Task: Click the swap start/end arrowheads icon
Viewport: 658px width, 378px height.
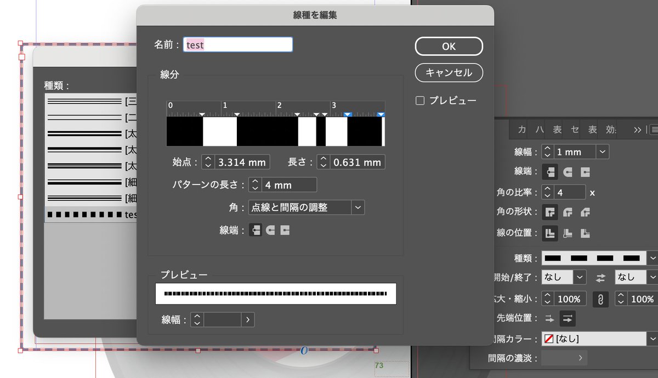Action: click(601, 277)
